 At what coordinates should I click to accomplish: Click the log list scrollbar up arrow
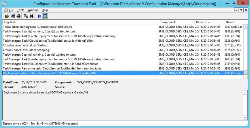[246, 26]
